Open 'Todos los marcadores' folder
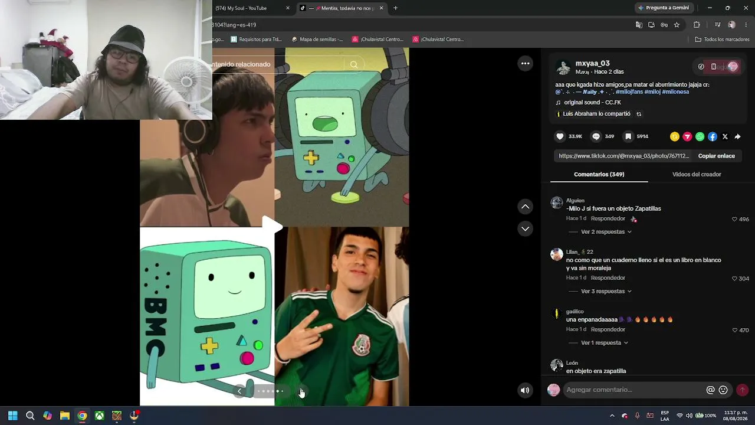755x425 pixels. pos(722,40)
